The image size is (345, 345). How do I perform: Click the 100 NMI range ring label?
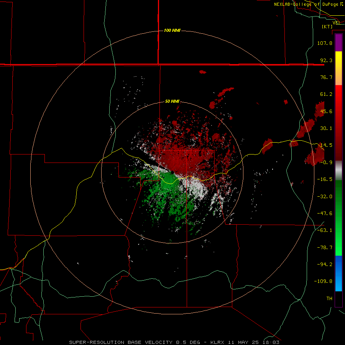point(172,30)
